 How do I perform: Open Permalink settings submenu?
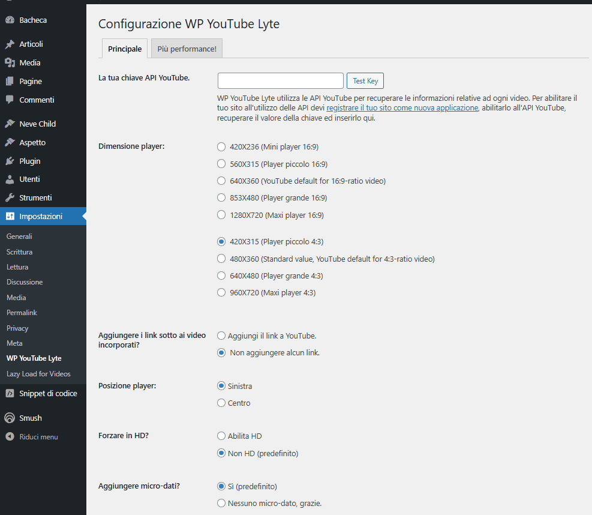(x=22, y=313)
